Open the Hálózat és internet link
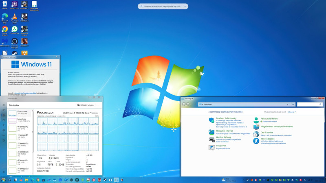The image size is (326, 183). click(225, 131)
